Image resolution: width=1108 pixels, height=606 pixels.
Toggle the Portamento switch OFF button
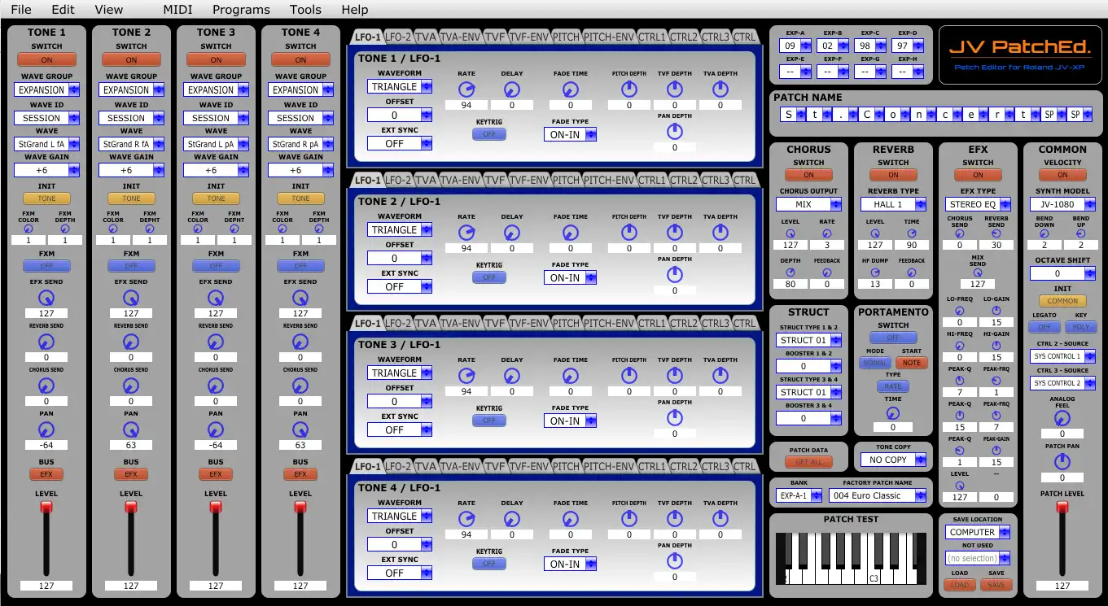pyautogui.click(x=893, y=338)
